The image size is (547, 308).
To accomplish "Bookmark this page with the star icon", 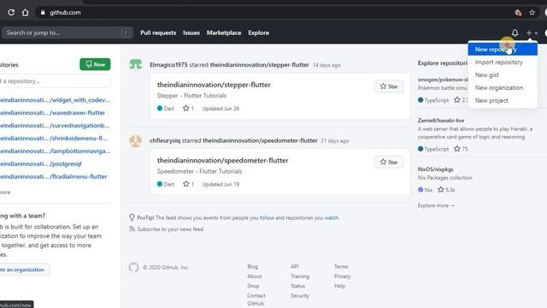I will [532, 13].
